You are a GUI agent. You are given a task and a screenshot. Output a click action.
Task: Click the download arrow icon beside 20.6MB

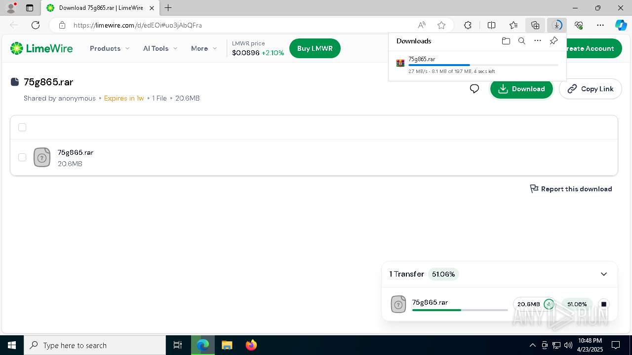point(549,304)
